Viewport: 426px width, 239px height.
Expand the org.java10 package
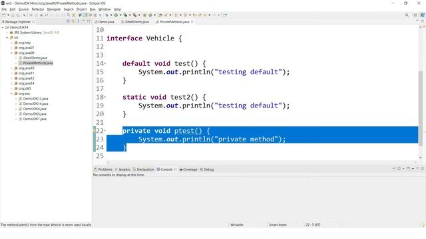(12, 68)
